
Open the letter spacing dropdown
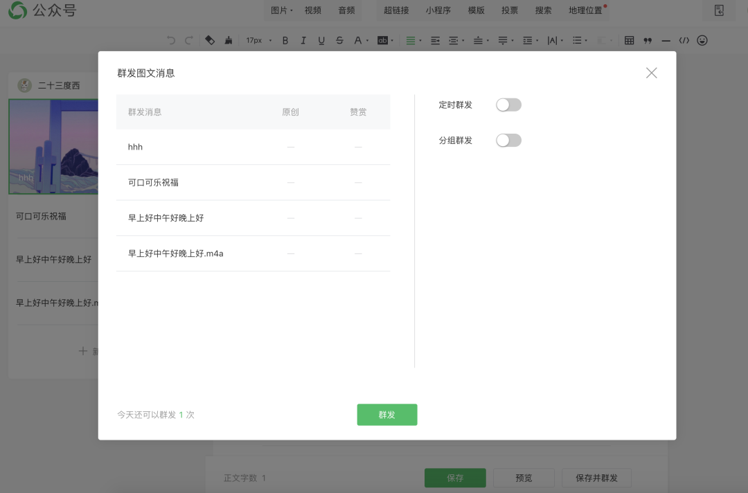[x=555, y=41]
